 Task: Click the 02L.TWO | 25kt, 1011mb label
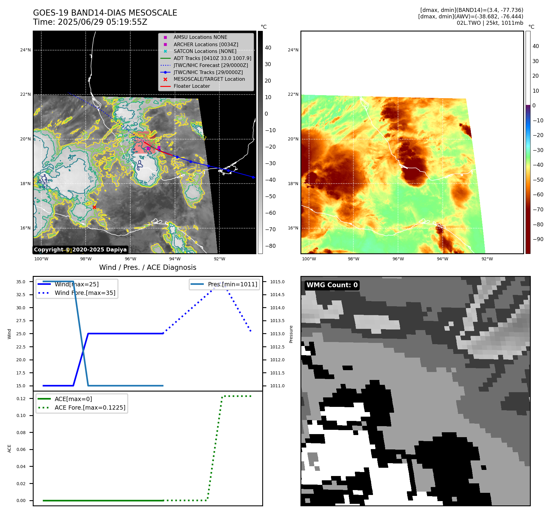[490, 23]
